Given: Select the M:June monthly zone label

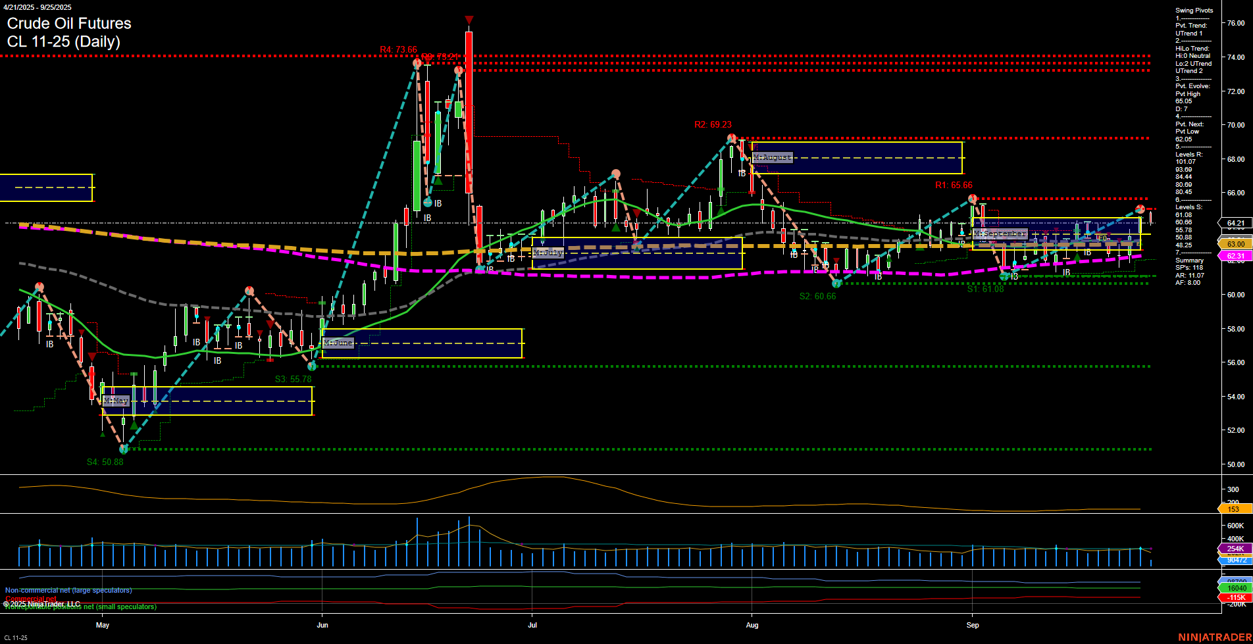Looking at the screenshot, I should tap(339, 342).
